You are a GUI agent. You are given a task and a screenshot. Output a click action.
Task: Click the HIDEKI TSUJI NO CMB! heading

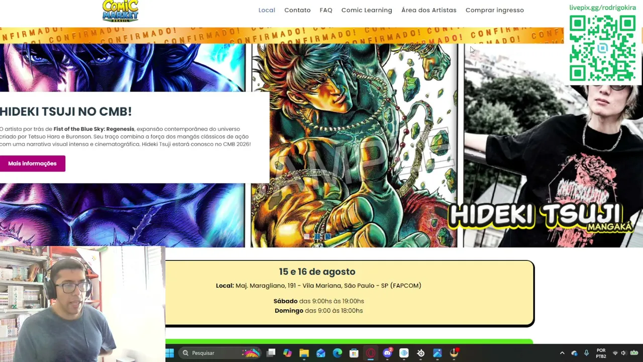pos(66,112)
